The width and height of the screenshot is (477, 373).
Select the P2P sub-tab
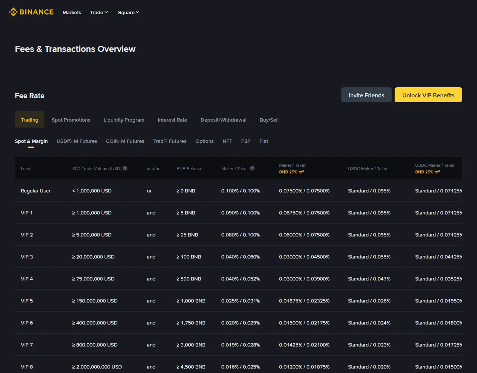pos(246,141)
